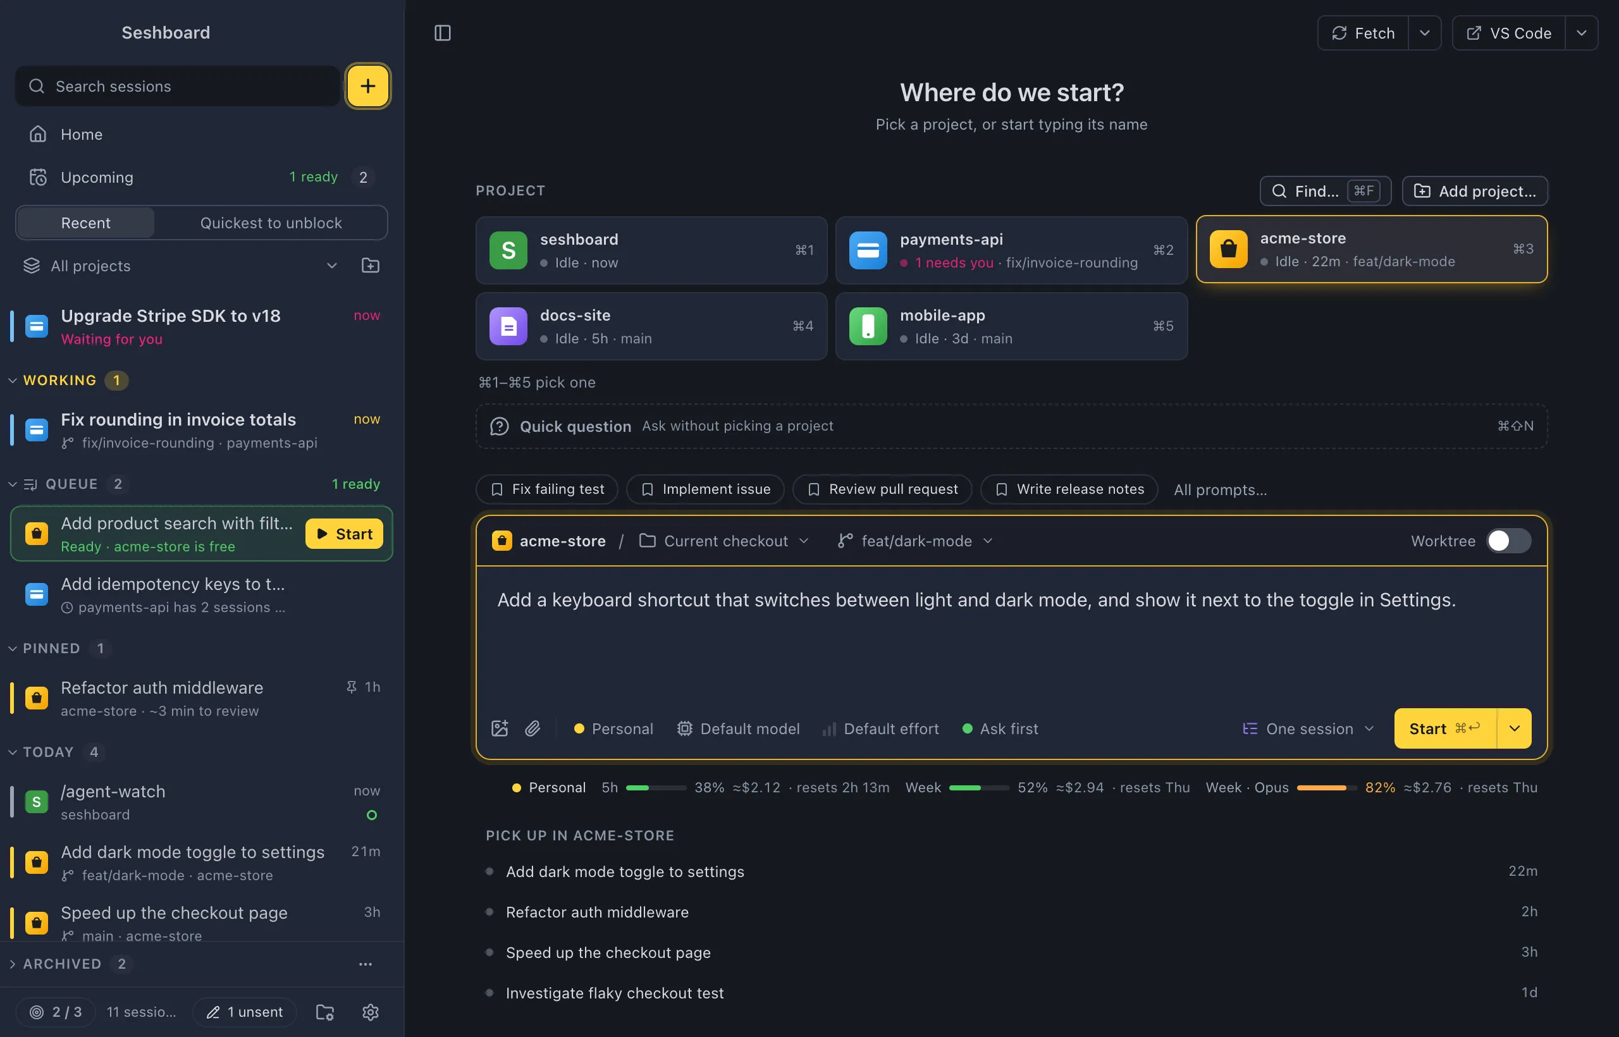This screenshot has height=1037, width=1619.
Task: Select the Fix failing test prompt
Action: pos(547,489)
